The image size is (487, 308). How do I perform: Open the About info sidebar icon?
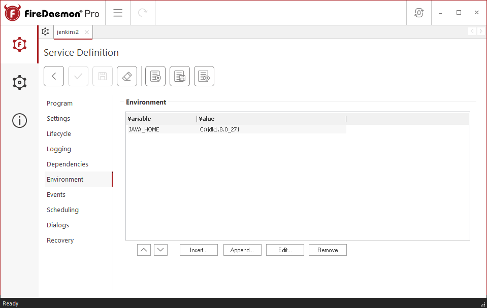coord(19,120)
